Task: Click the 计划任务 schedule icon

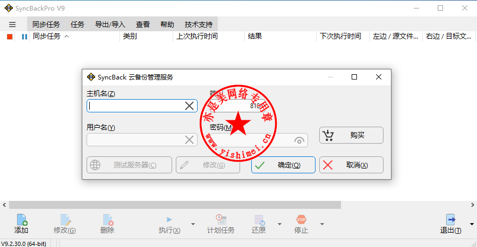Action: [221, 219]
